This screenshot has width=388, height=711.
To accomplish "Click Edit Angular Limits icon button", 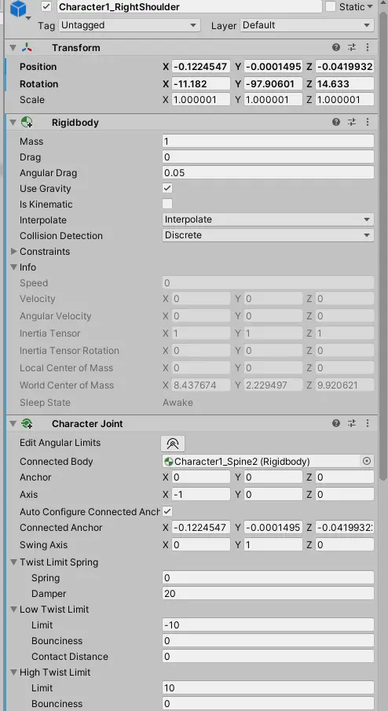I will [x=173, y=443].
